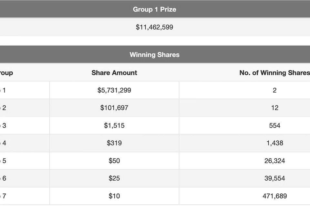
Task: Select the $25 share amount cell
Action: pos(114,178)
